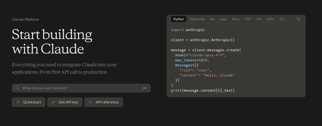Click the "role": "user" code line
Image resolution: width=322 pixels, height=126 pixels.
click(195, 70)
